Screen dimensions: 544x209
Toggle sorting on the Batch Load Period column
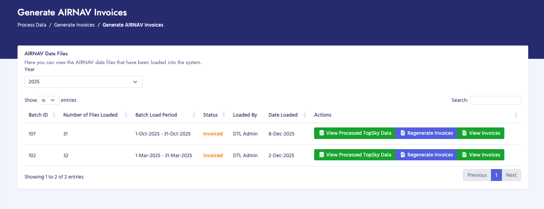pyautogui.click(x=193, y=115)
